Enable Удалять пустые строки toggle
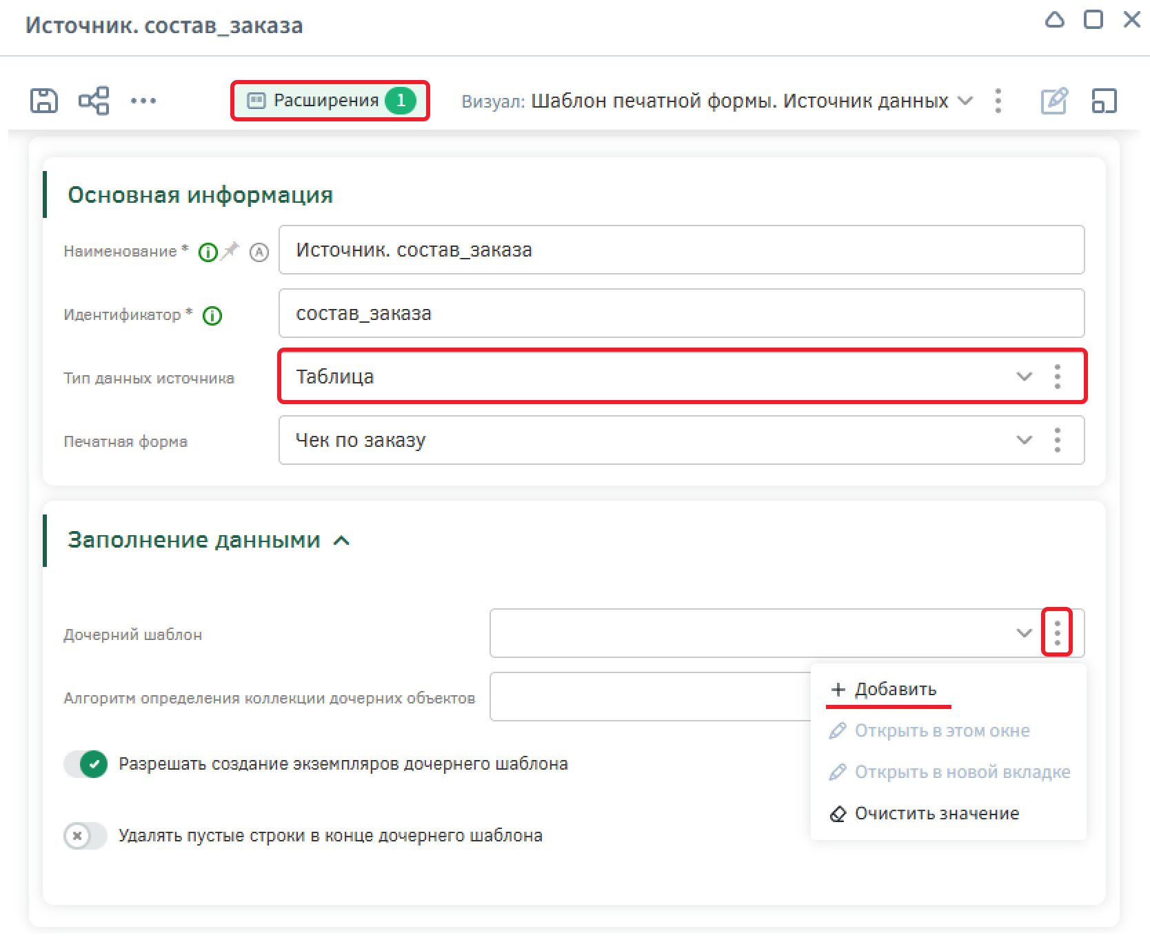Screen dimensions: 1150x949 tap(86, 836)
